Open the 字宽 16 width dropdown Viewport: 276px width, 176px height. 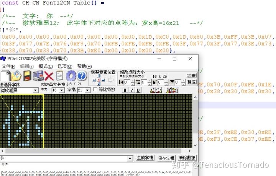(x=62, y=90)
